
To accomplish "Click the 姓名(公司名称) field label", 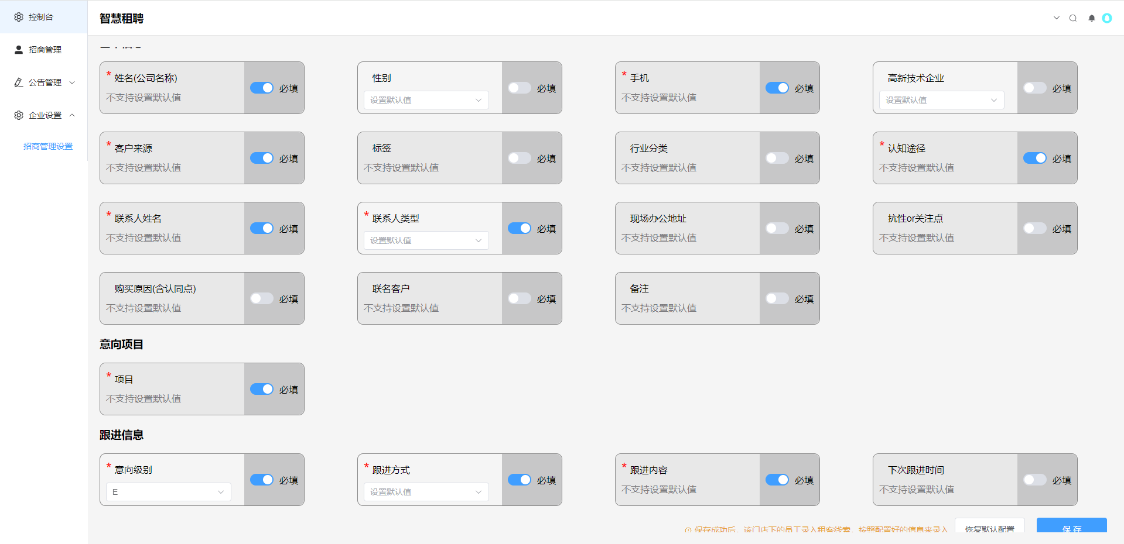I will point(146,78).
